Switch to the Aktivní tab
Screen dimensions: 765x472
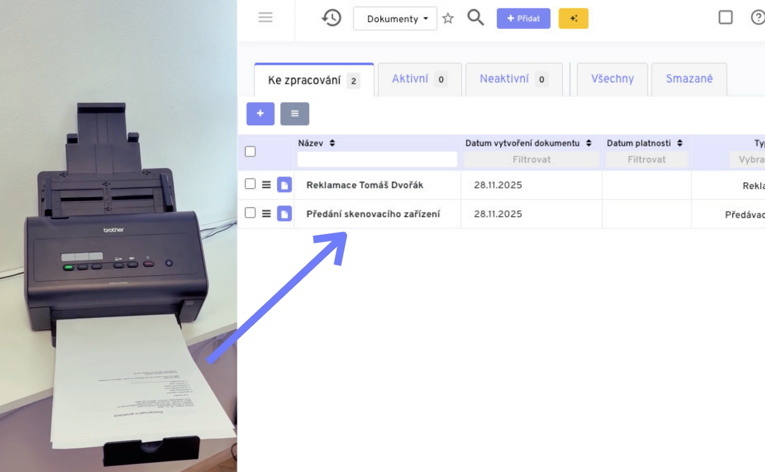point(419,79)
